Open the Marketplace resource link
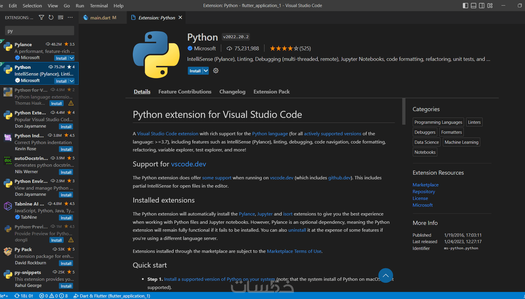 [426, 185]
